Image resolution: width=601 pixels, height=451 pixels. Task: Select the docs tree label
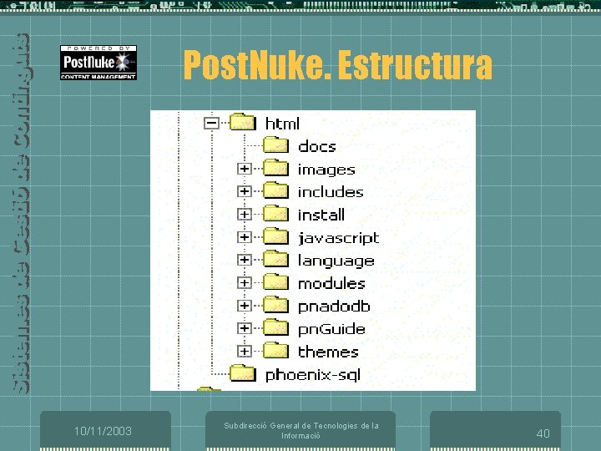tap(317, 146)
